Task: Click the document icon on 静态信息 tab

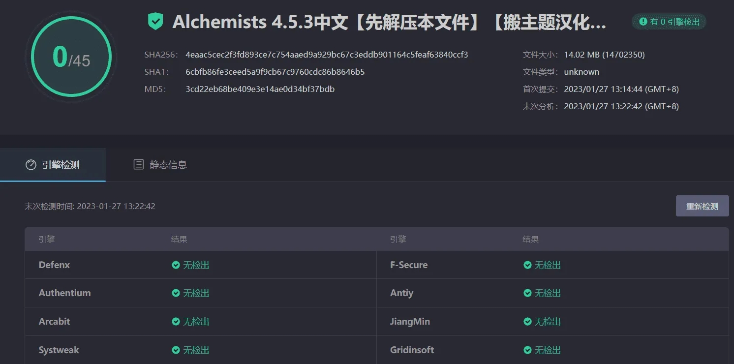Action: click(x=139, y=165)
